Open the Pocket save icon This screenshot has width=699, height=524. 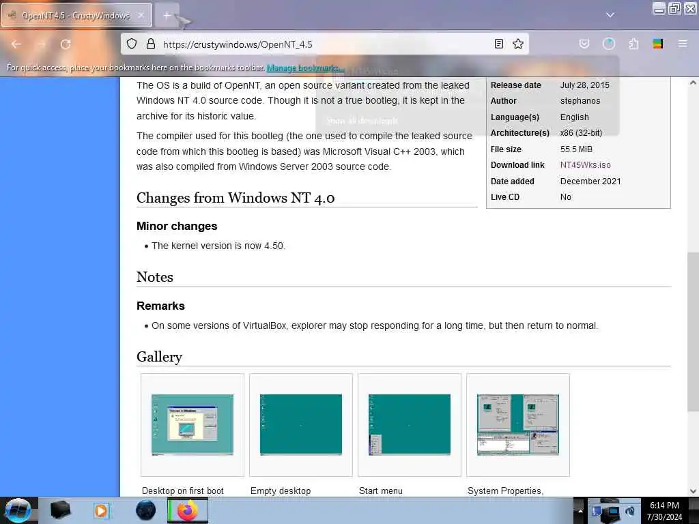click(584, 44)
